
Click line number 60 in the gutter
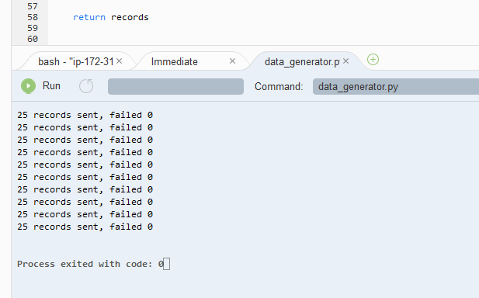(x=33, y=39)
